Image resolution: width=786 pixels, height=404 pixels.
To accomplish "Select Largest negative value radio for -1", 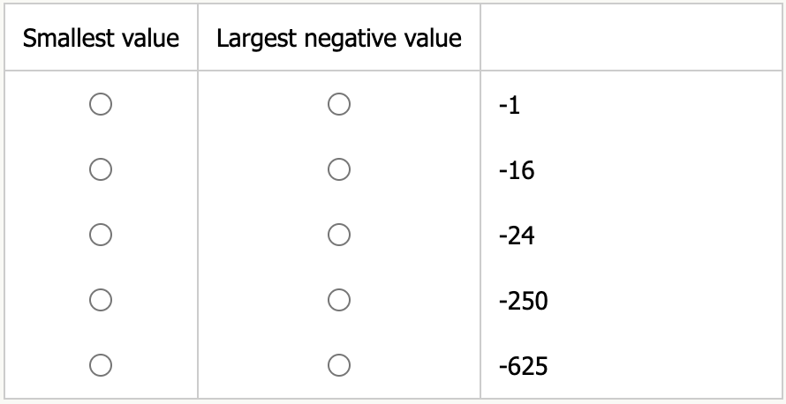I will pos(339,104).
